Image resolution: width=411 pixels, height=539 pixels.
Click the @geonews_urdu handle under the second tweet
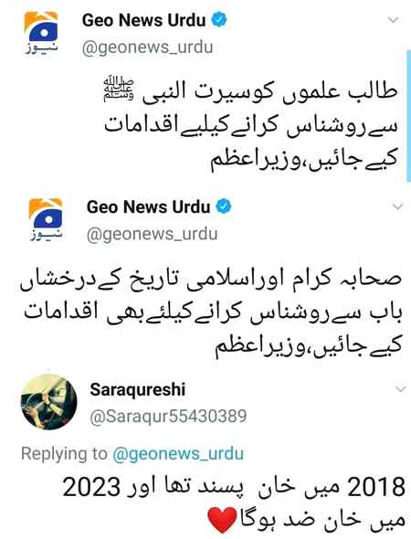[x=152, y=234]
